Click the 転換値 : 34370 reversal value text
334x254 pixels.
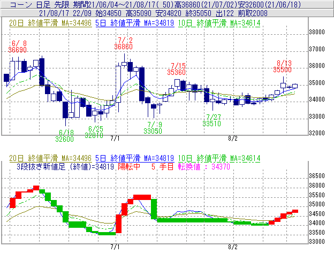204,166
